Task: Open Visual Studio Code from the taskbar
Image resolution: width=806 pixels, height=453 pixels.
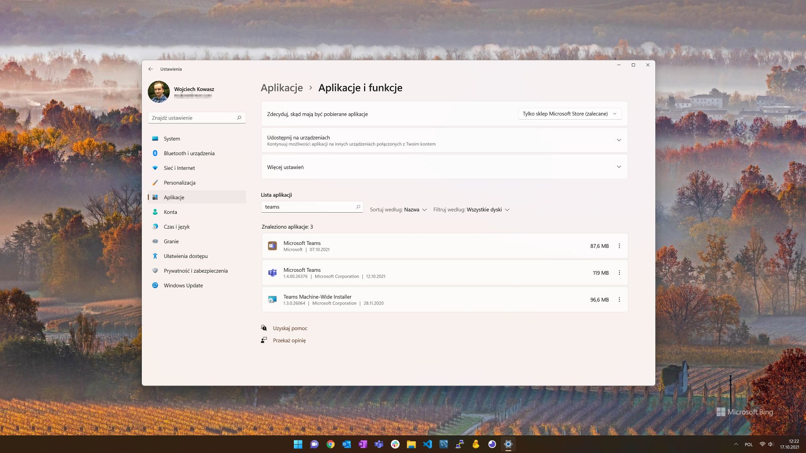Action: [x=427, y=444]
